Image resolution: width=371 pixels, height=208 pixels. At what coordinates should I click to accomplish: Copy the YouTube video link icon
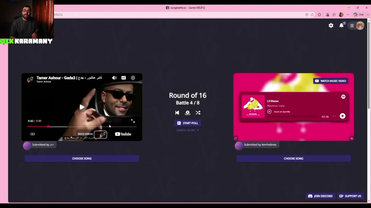point(32,134)
